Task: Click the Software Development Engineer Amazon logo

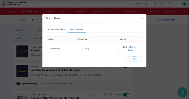Action: click(x=22, y=71)
